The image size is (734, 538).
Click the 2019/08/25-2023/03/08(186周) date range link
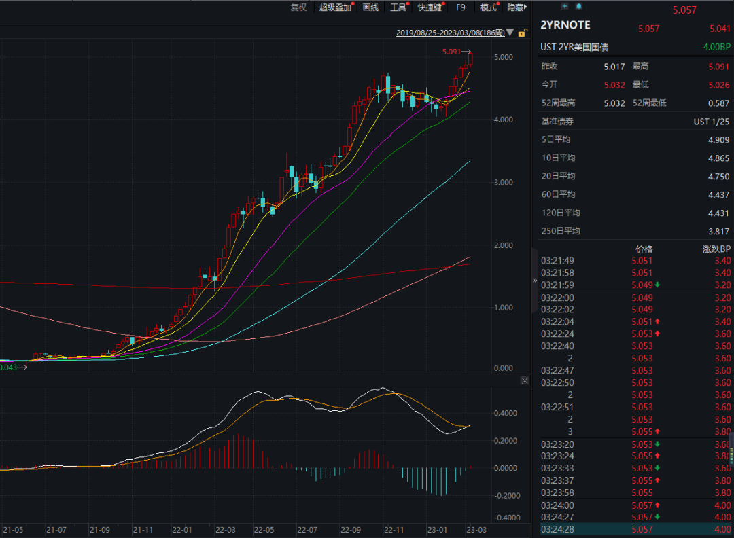point(451,33)
